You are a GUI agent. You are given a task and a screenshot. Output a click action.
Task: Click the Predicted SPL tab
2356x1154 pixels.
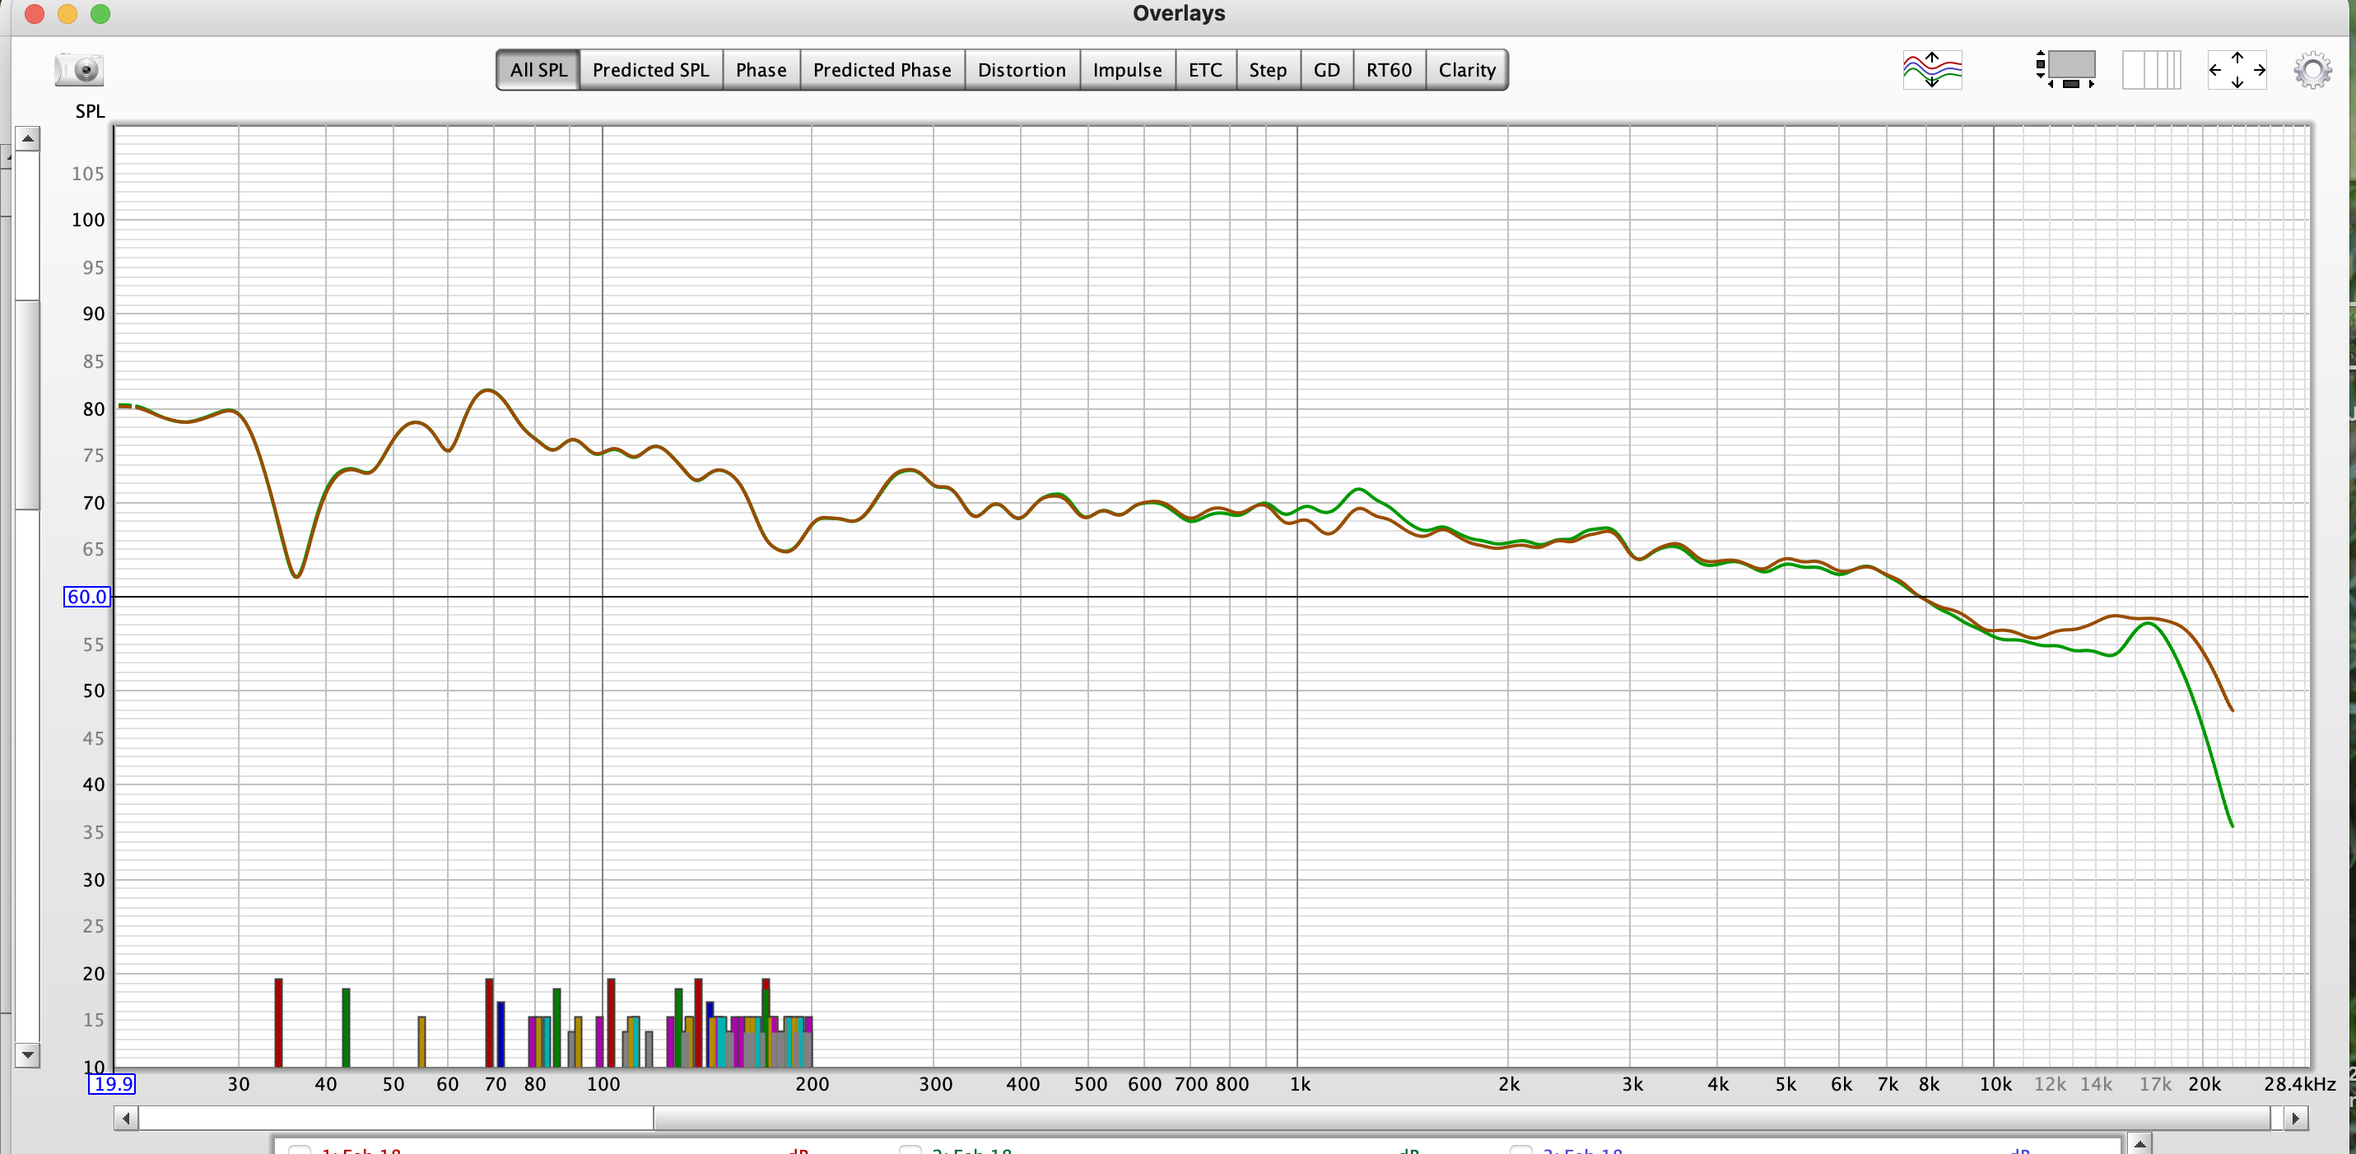[650, 69]
